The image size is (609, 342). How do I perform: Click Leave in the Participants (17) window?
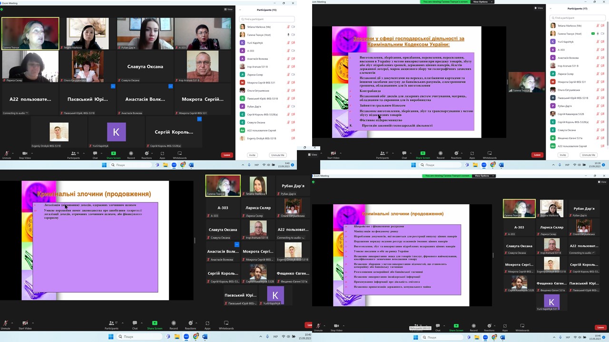(537, 155)
